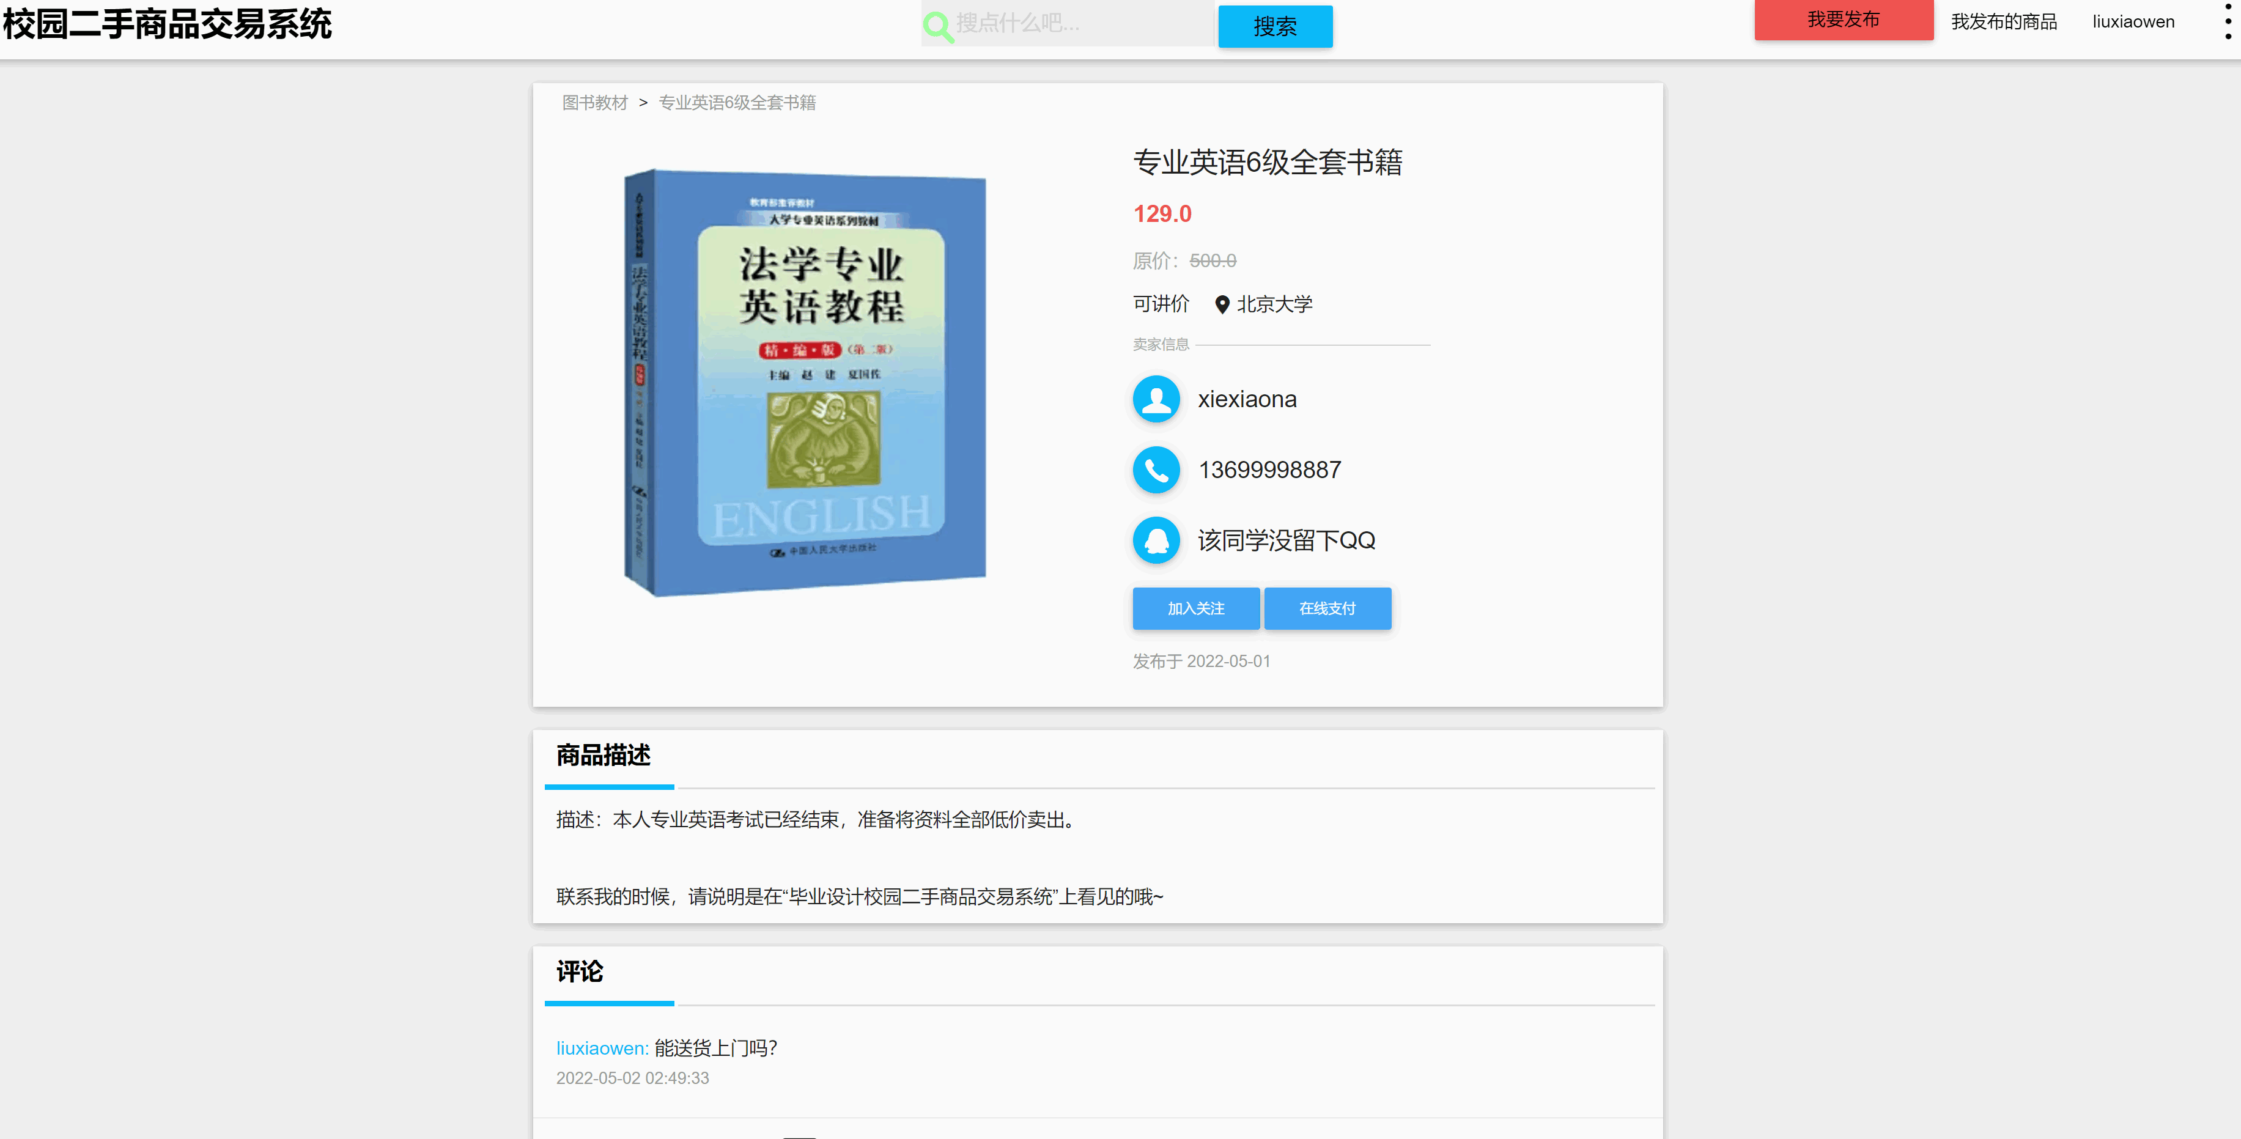Click seller name xiexiaona
This screenshot has height=1139, width=2241.
click(x=1247, y=399)
